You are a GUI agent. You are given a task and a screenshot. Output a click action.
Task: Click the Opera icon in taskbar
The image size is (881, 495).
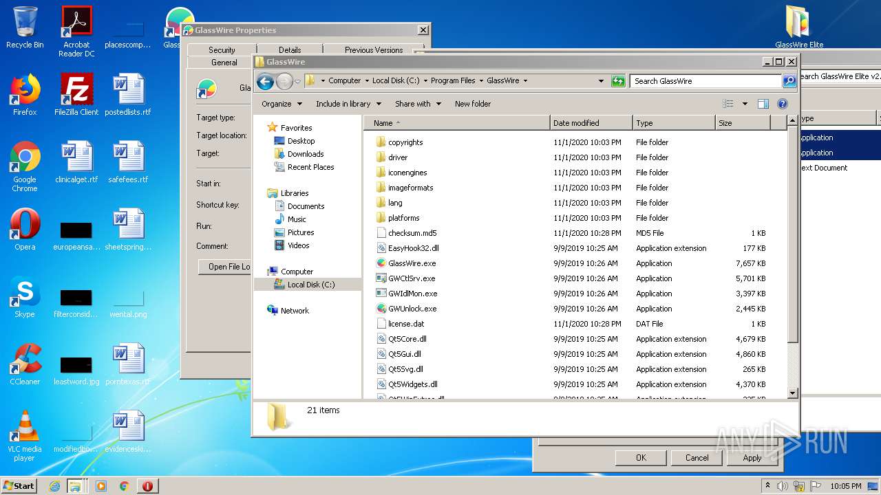coord(147,486)
